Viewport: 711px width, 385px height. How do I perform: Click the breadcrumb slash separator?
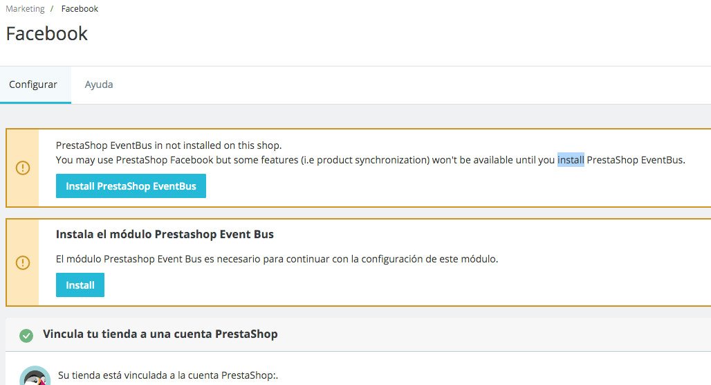(52, 9)
